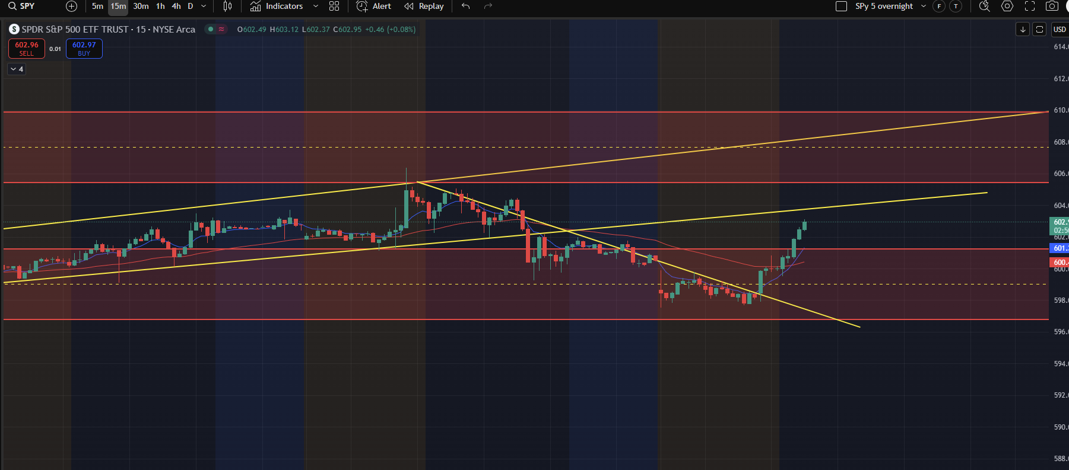Screen dimensions: 1069x470
Task: Click the SELL 602.96 button
Action: tap(27, 49)
